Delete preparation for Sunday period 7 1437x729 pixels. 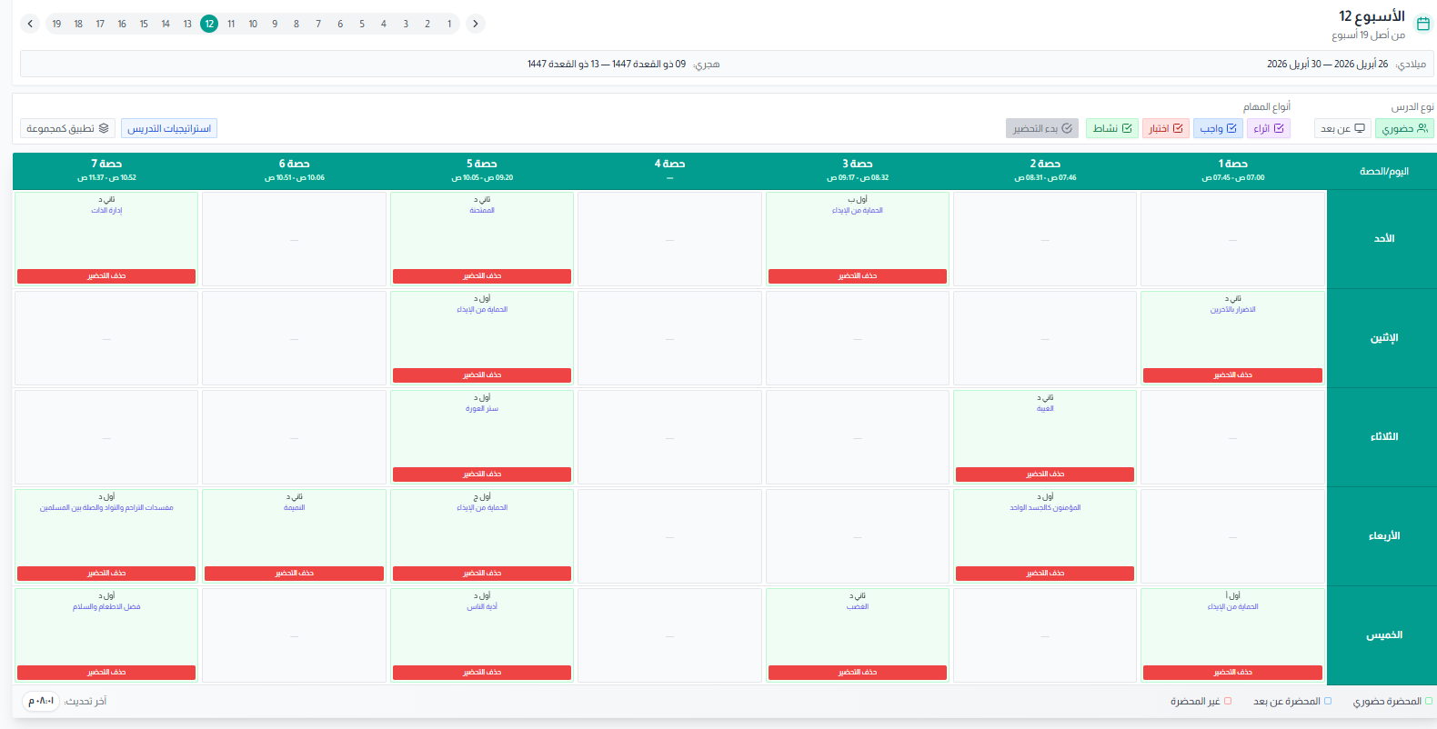pyautogui.click(x=106, y=276)
